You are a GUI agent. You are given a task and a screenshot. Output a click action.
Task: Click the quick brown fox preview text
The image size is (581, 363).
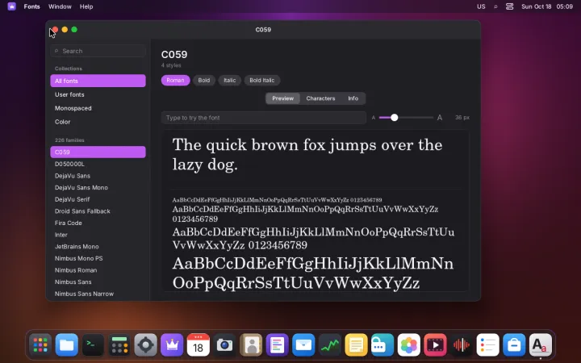(x=307, y=154)
